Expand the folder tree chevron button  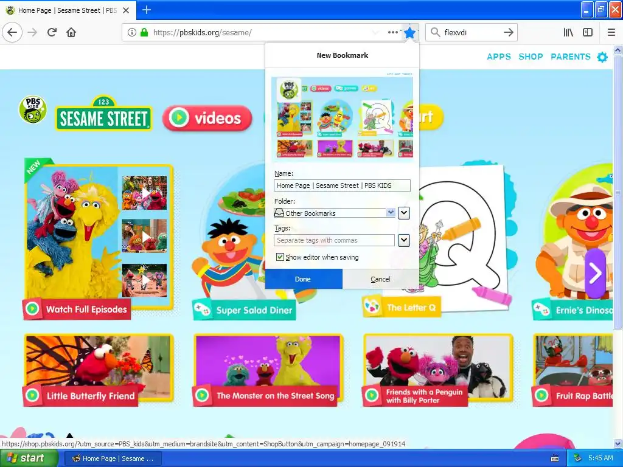pyautogui.click(x=404, y=213)
